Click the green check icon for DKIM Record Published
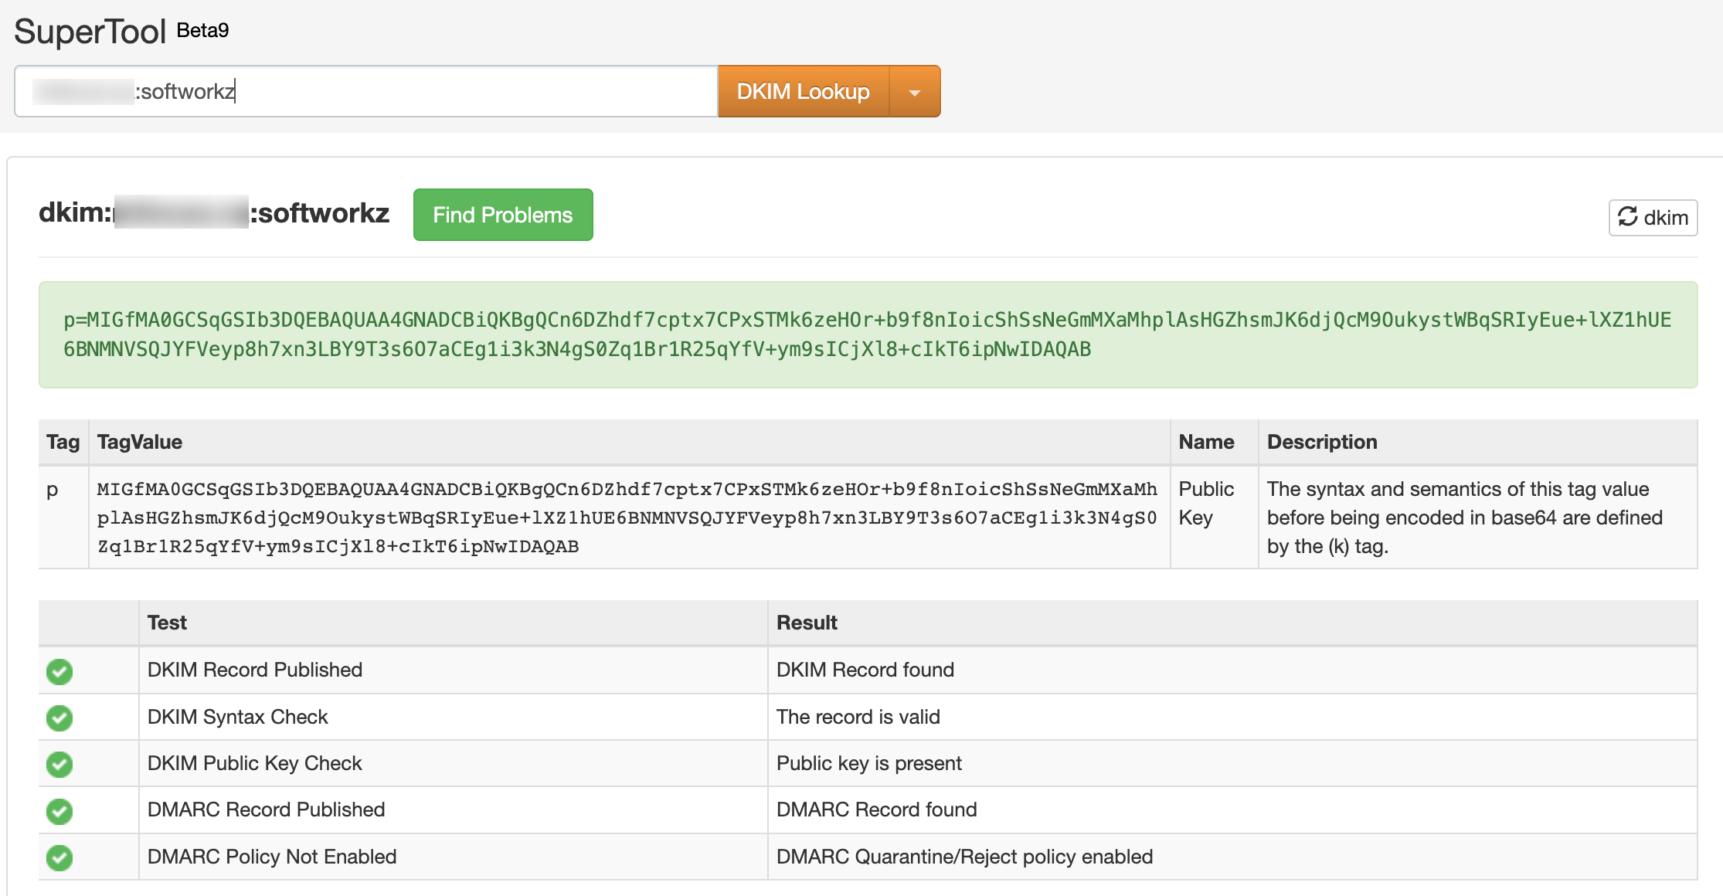This screenshot has height=896, width=1723. (59, 671)
